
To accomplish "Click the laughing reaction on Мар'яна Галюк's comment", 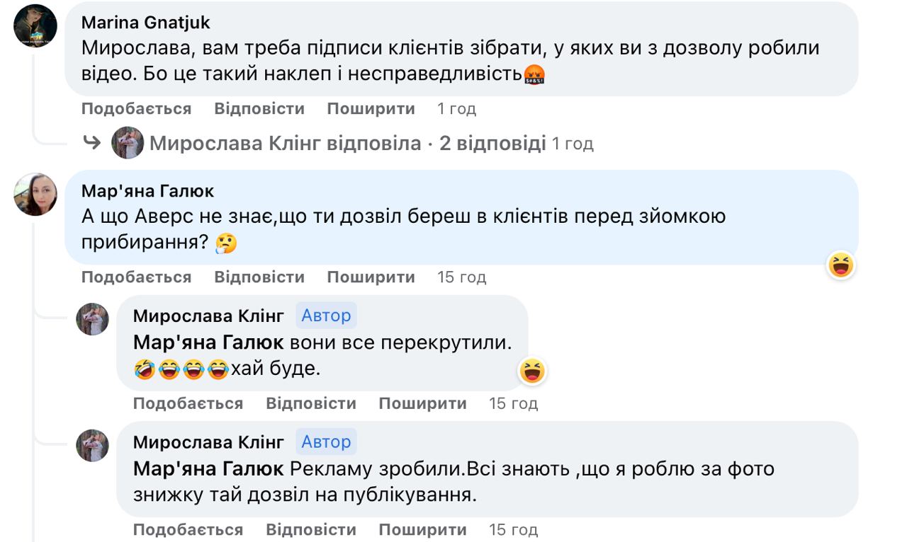I will 841,265.
